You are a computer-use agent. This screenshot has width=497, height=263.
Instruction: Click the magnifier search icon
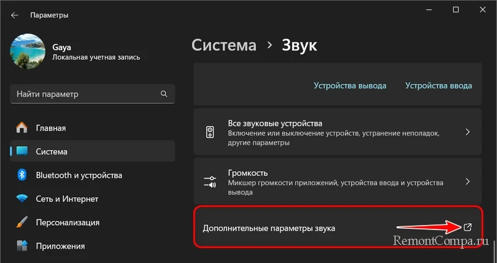[x=164, y=94]
